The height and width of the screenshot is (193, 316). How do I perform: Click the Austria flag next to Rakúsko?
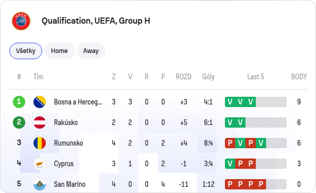40,122
